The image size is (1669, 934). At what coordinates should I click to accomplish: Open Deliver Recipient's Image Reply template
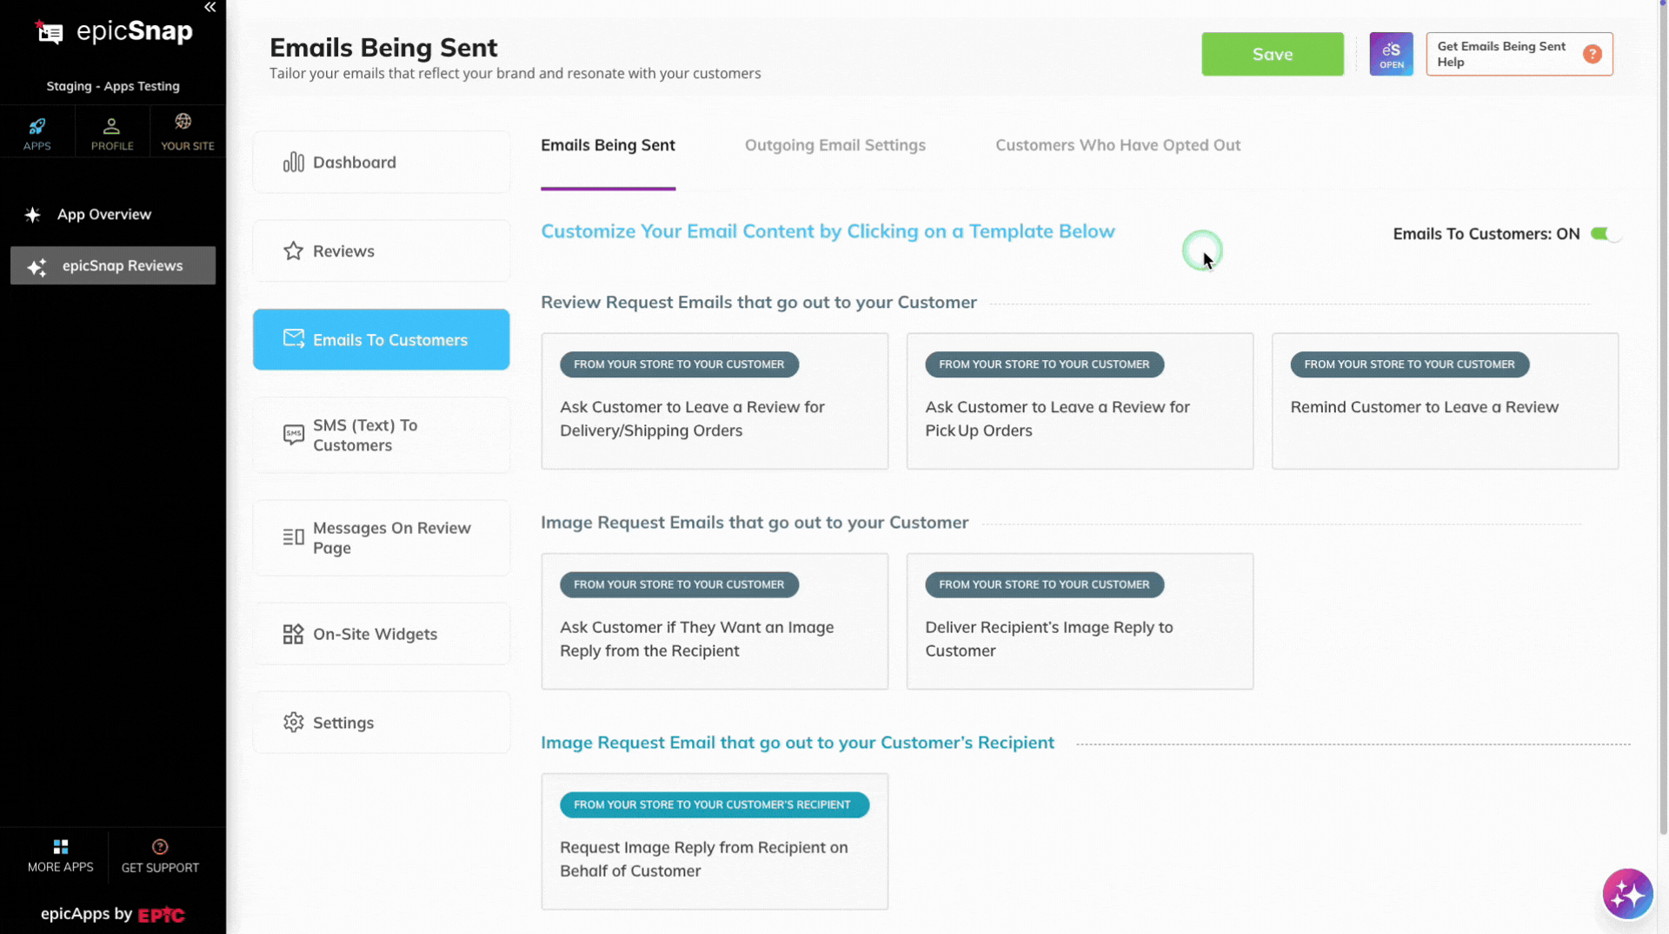1080,622
